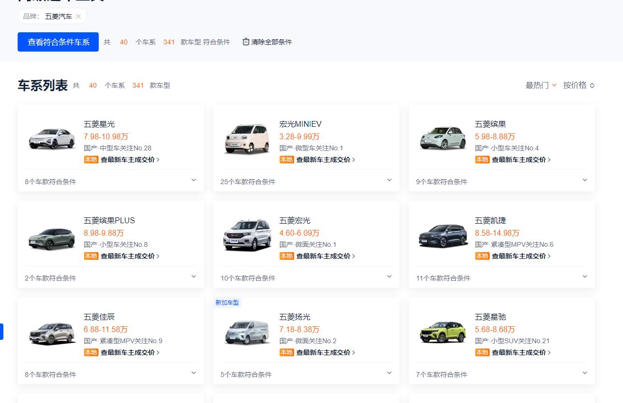Image resolution: width=623 pixels, height=403 pixels.
Task: Click the 本地 badge under 五菱缤果PLUS
Action: click(x=91, y=256)
